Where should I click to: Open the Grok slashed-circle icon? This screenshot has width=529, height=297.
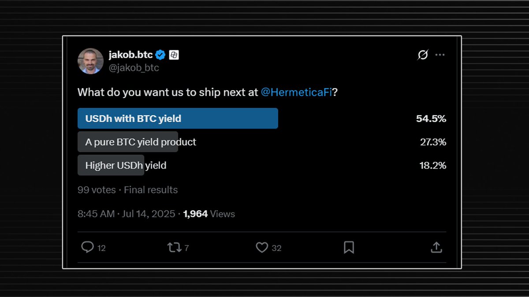pyautogui.click(x=422, y=55)
